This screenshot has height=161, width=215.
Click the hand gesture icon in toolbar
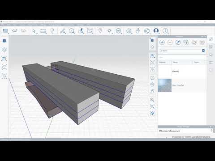(138, 31)
